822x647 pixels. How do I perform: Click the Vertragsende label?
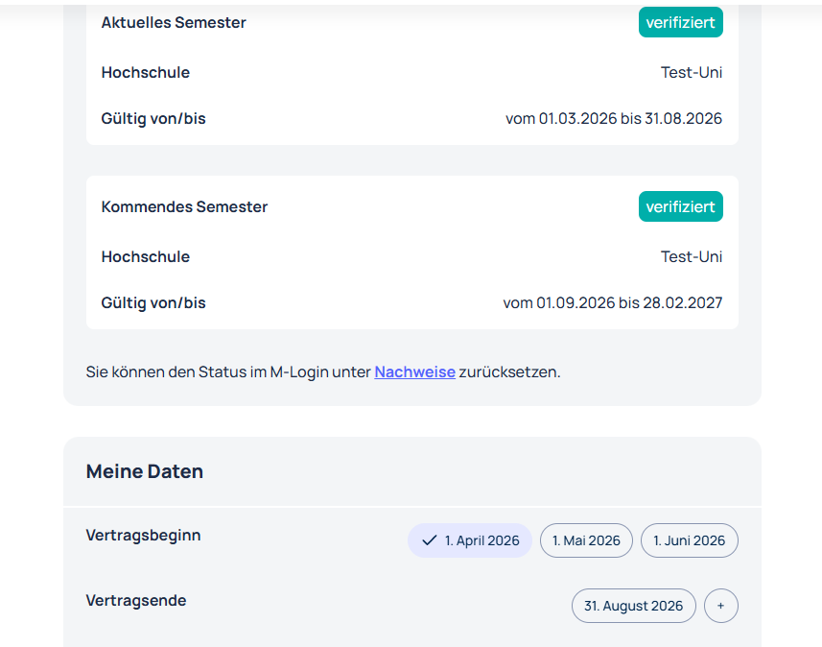click(136, 600)
